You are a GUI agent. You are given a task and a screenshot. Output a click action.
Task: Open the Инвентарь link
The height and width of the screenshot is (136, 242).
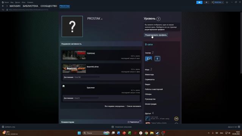tap(149, 74)
